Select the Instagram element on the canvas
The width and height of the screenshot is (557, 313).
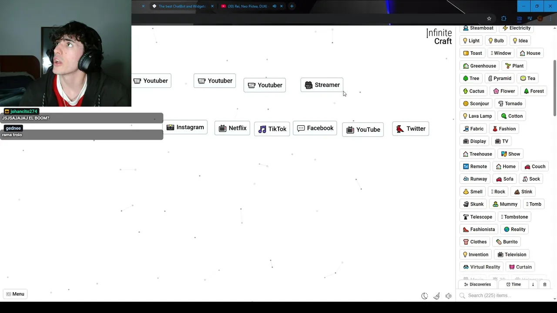pyautogui.click(x=185, y=127)
